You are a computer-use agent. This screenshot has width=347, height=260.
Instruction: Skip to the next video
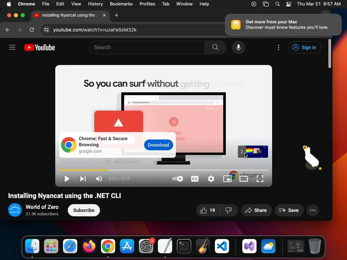(83, 179)
